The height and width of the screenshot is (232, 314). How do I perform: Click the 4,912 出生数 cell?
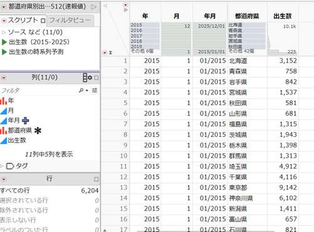click(x=283, y=166)
